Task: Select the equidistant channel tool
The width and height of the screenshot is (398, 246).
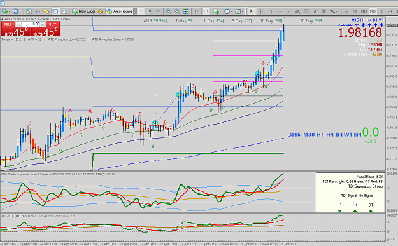Action: (297, 11)
